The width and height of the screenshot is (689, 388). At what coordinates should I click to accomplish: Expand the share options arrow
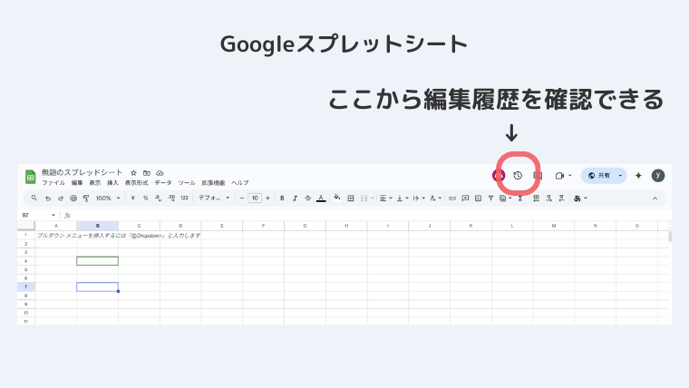pyautogui.click(x=620, y=175)
